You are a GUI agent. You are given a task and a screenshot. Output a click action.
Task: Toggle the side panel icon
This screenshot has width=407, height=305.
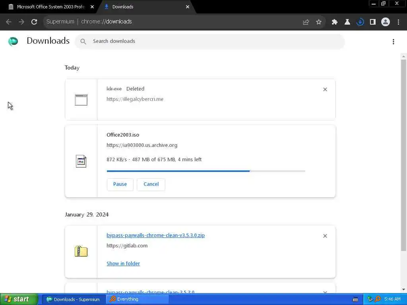(373, 22)
